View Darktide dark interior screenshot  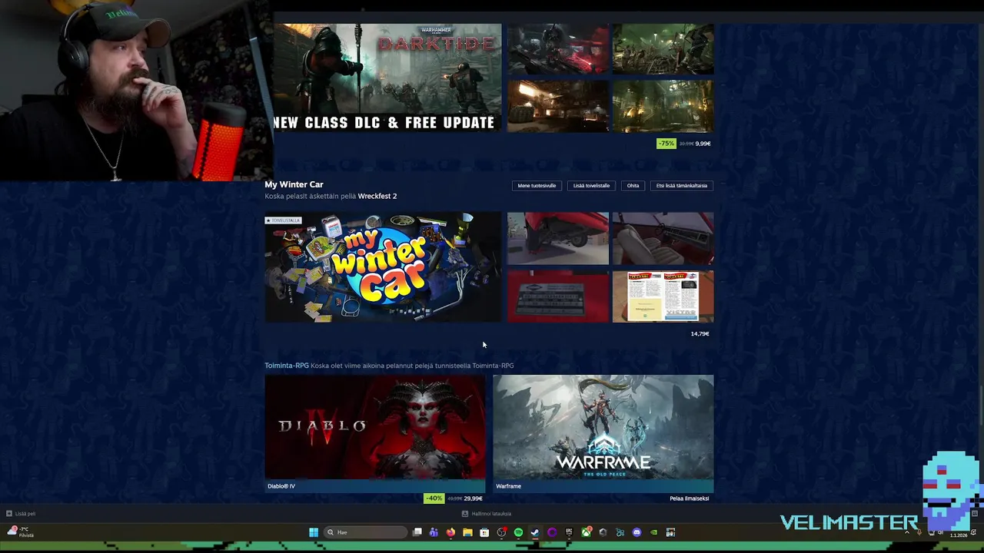557,106
